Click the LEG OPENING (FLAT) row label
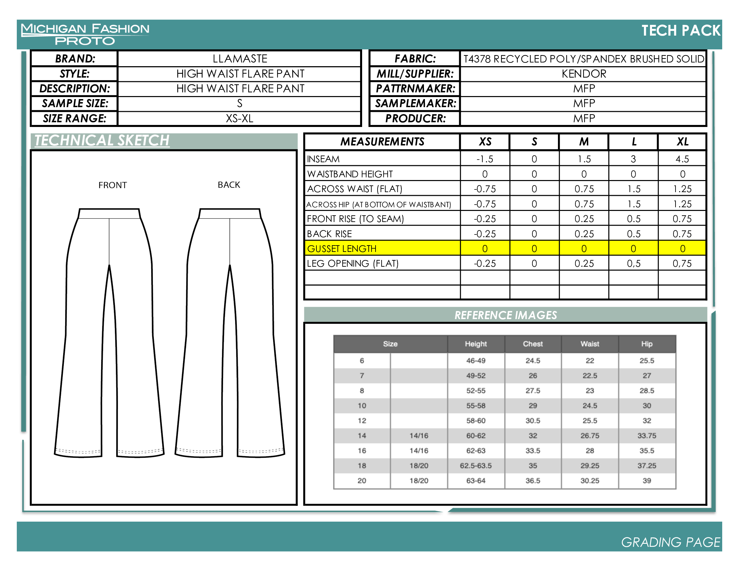 click(353, 264)
